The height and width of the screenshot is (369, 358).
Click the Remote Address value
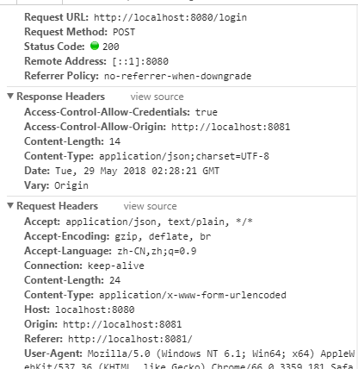(140, 61)
